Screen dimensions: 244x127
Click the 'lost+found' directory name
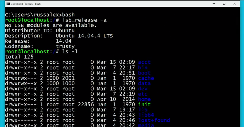[x=154, y=120]
